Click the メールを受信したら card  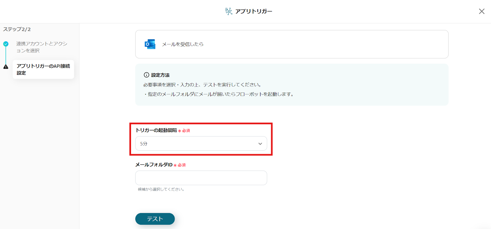tap(292, 44)
